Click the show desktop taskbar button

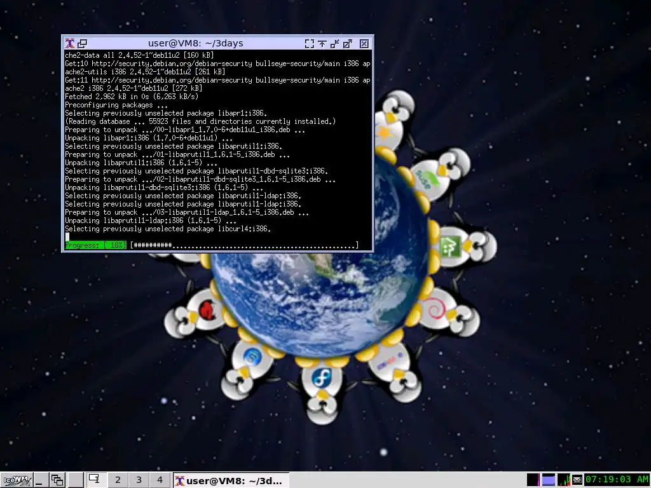(x=40, y=480)
